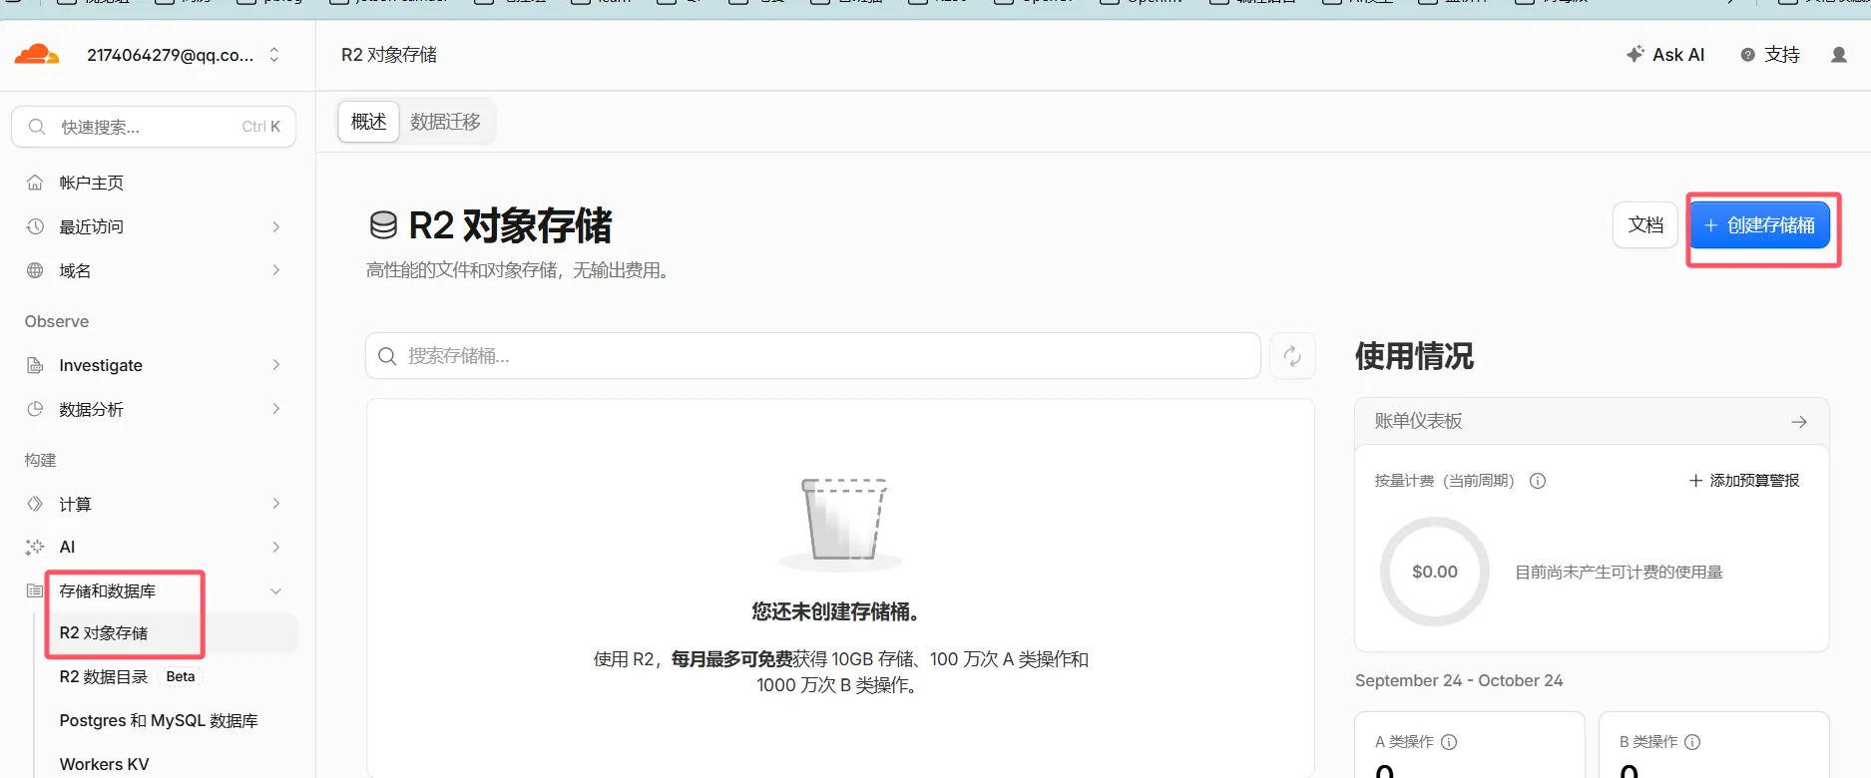
Task: Click the refresh bucket list icon
Action: tap(1292, 356)
